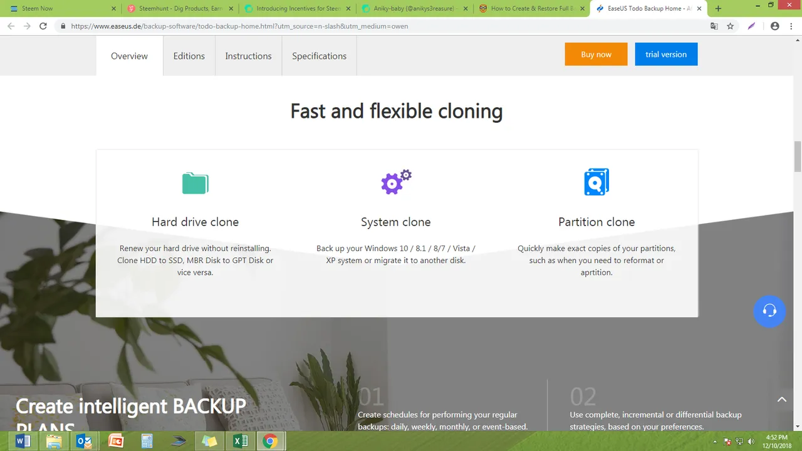Show hidden tray icons arrow
The height and width of the screenshot is (451, 802).
click(715, 442)
